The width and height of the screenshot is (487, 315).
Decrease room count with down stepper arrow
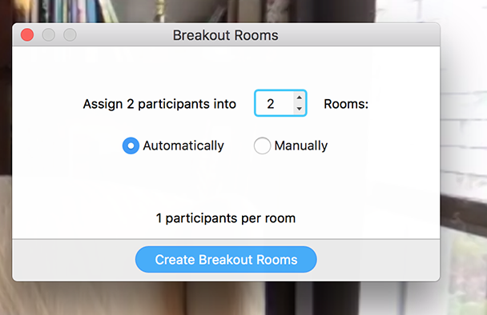299,109
